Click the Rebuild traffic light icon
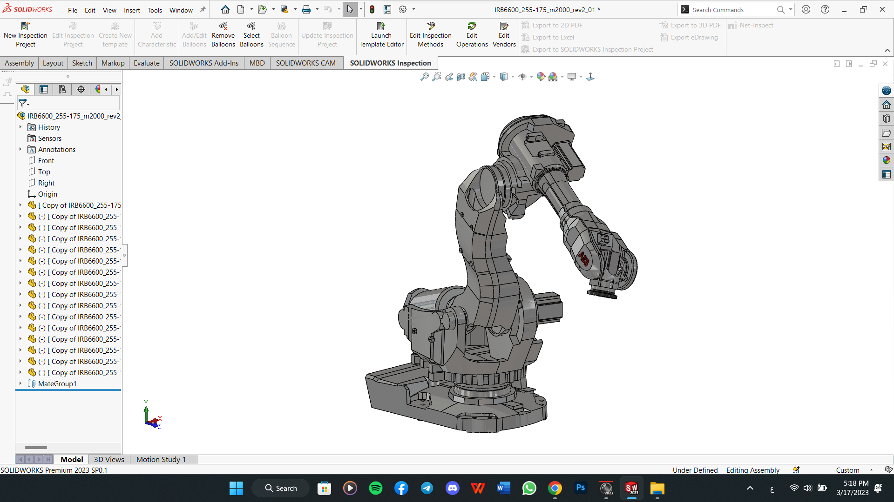 click(372, 9)
